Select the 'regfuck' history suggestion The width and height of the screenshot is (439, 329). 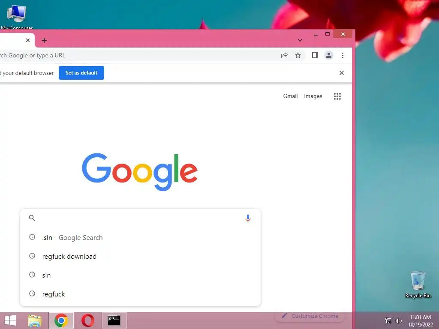(x=140, y=294)
